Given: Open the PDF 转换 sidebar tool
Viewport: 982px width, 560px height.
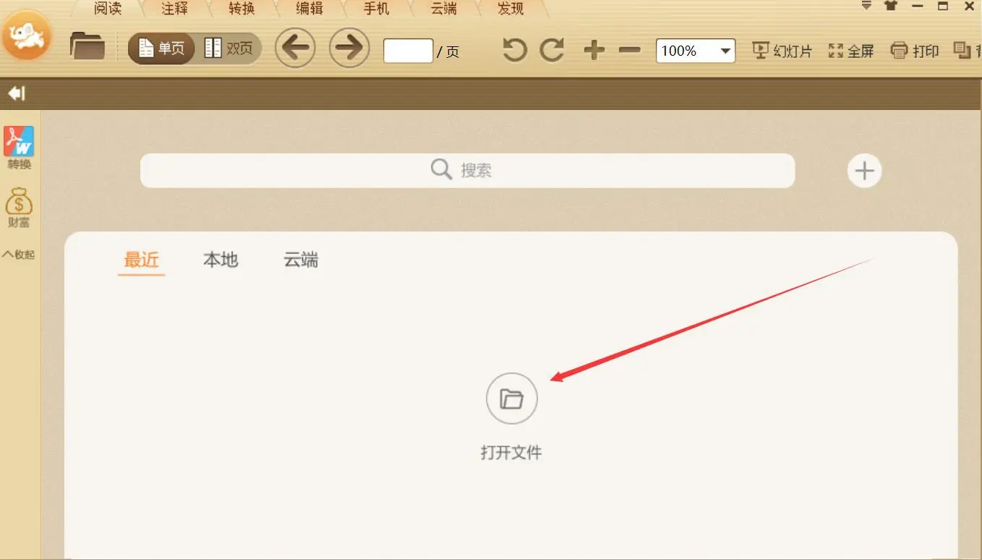Looking at the screenshot, I should click(x=20, y=148).
